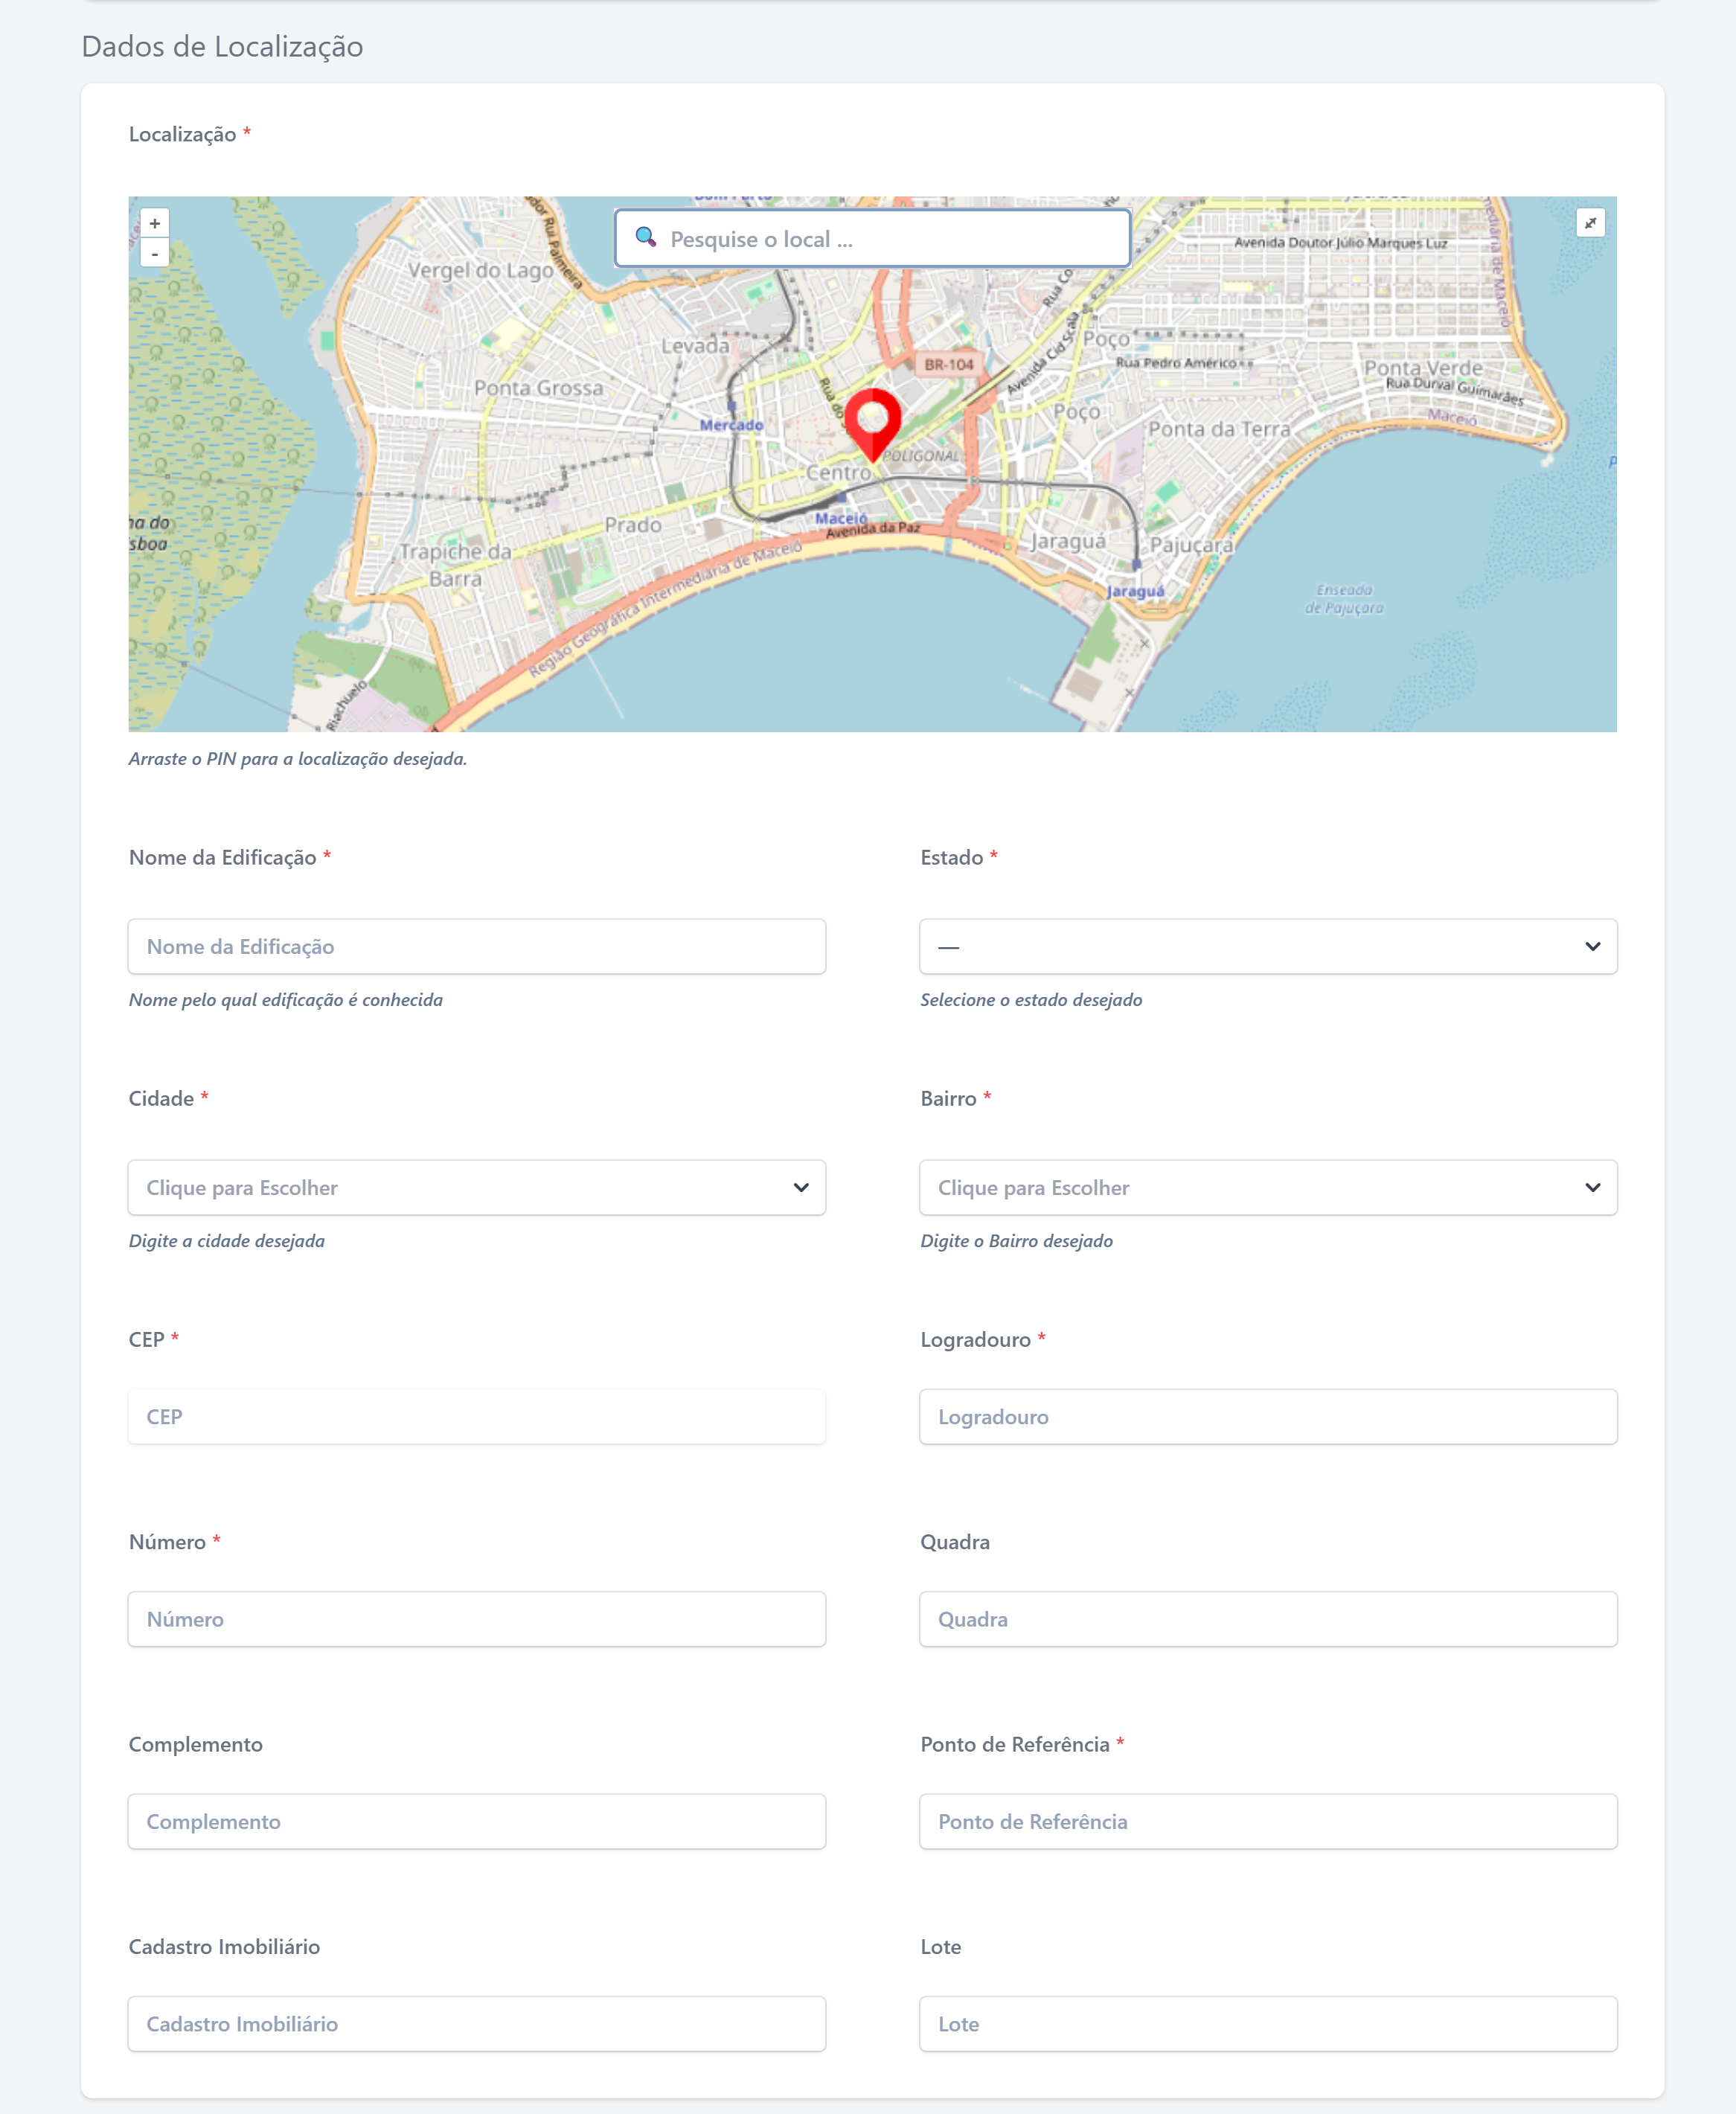Select the Ponto de Referência field

1267,1820
